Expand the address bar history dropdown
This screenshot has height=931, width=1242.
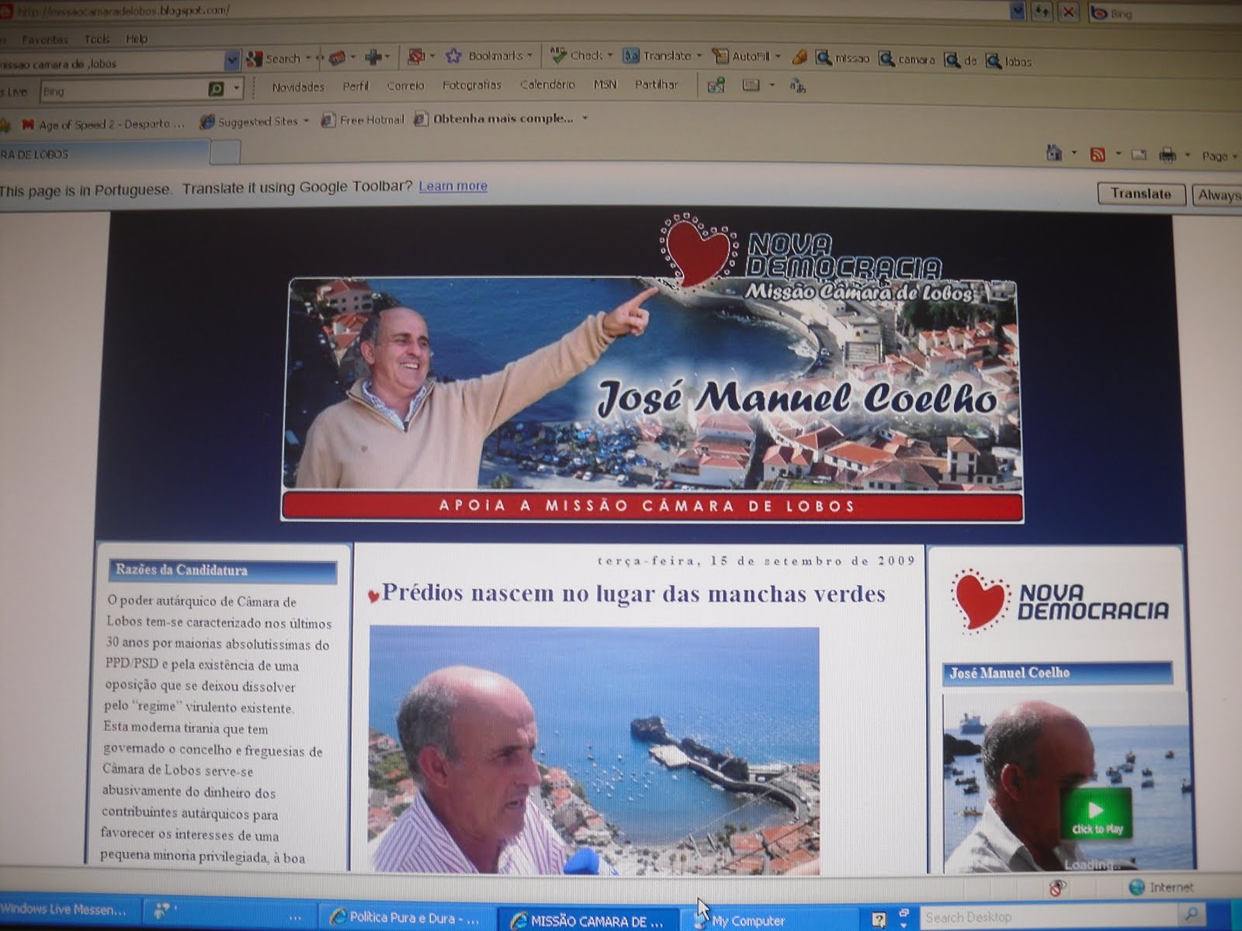(x=1018, y=11)
